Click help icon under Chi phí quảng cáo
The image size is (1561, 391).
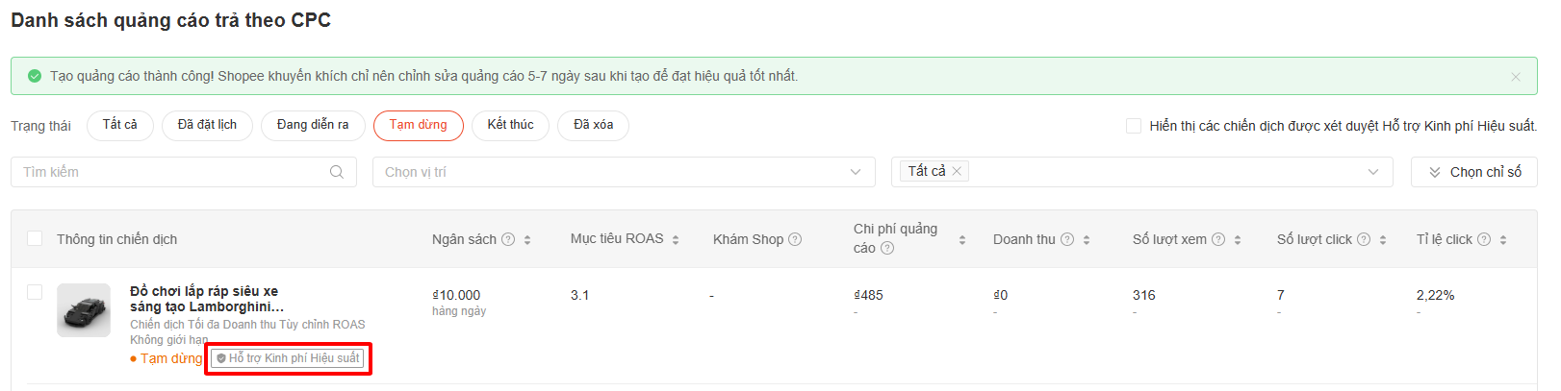(x=887, y=248)
